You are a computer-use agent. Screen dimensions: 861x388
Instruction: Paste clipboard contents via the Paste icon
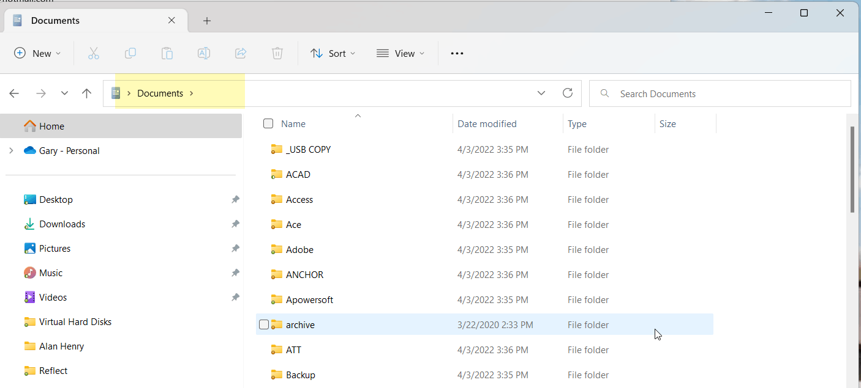tap(167, 53)
